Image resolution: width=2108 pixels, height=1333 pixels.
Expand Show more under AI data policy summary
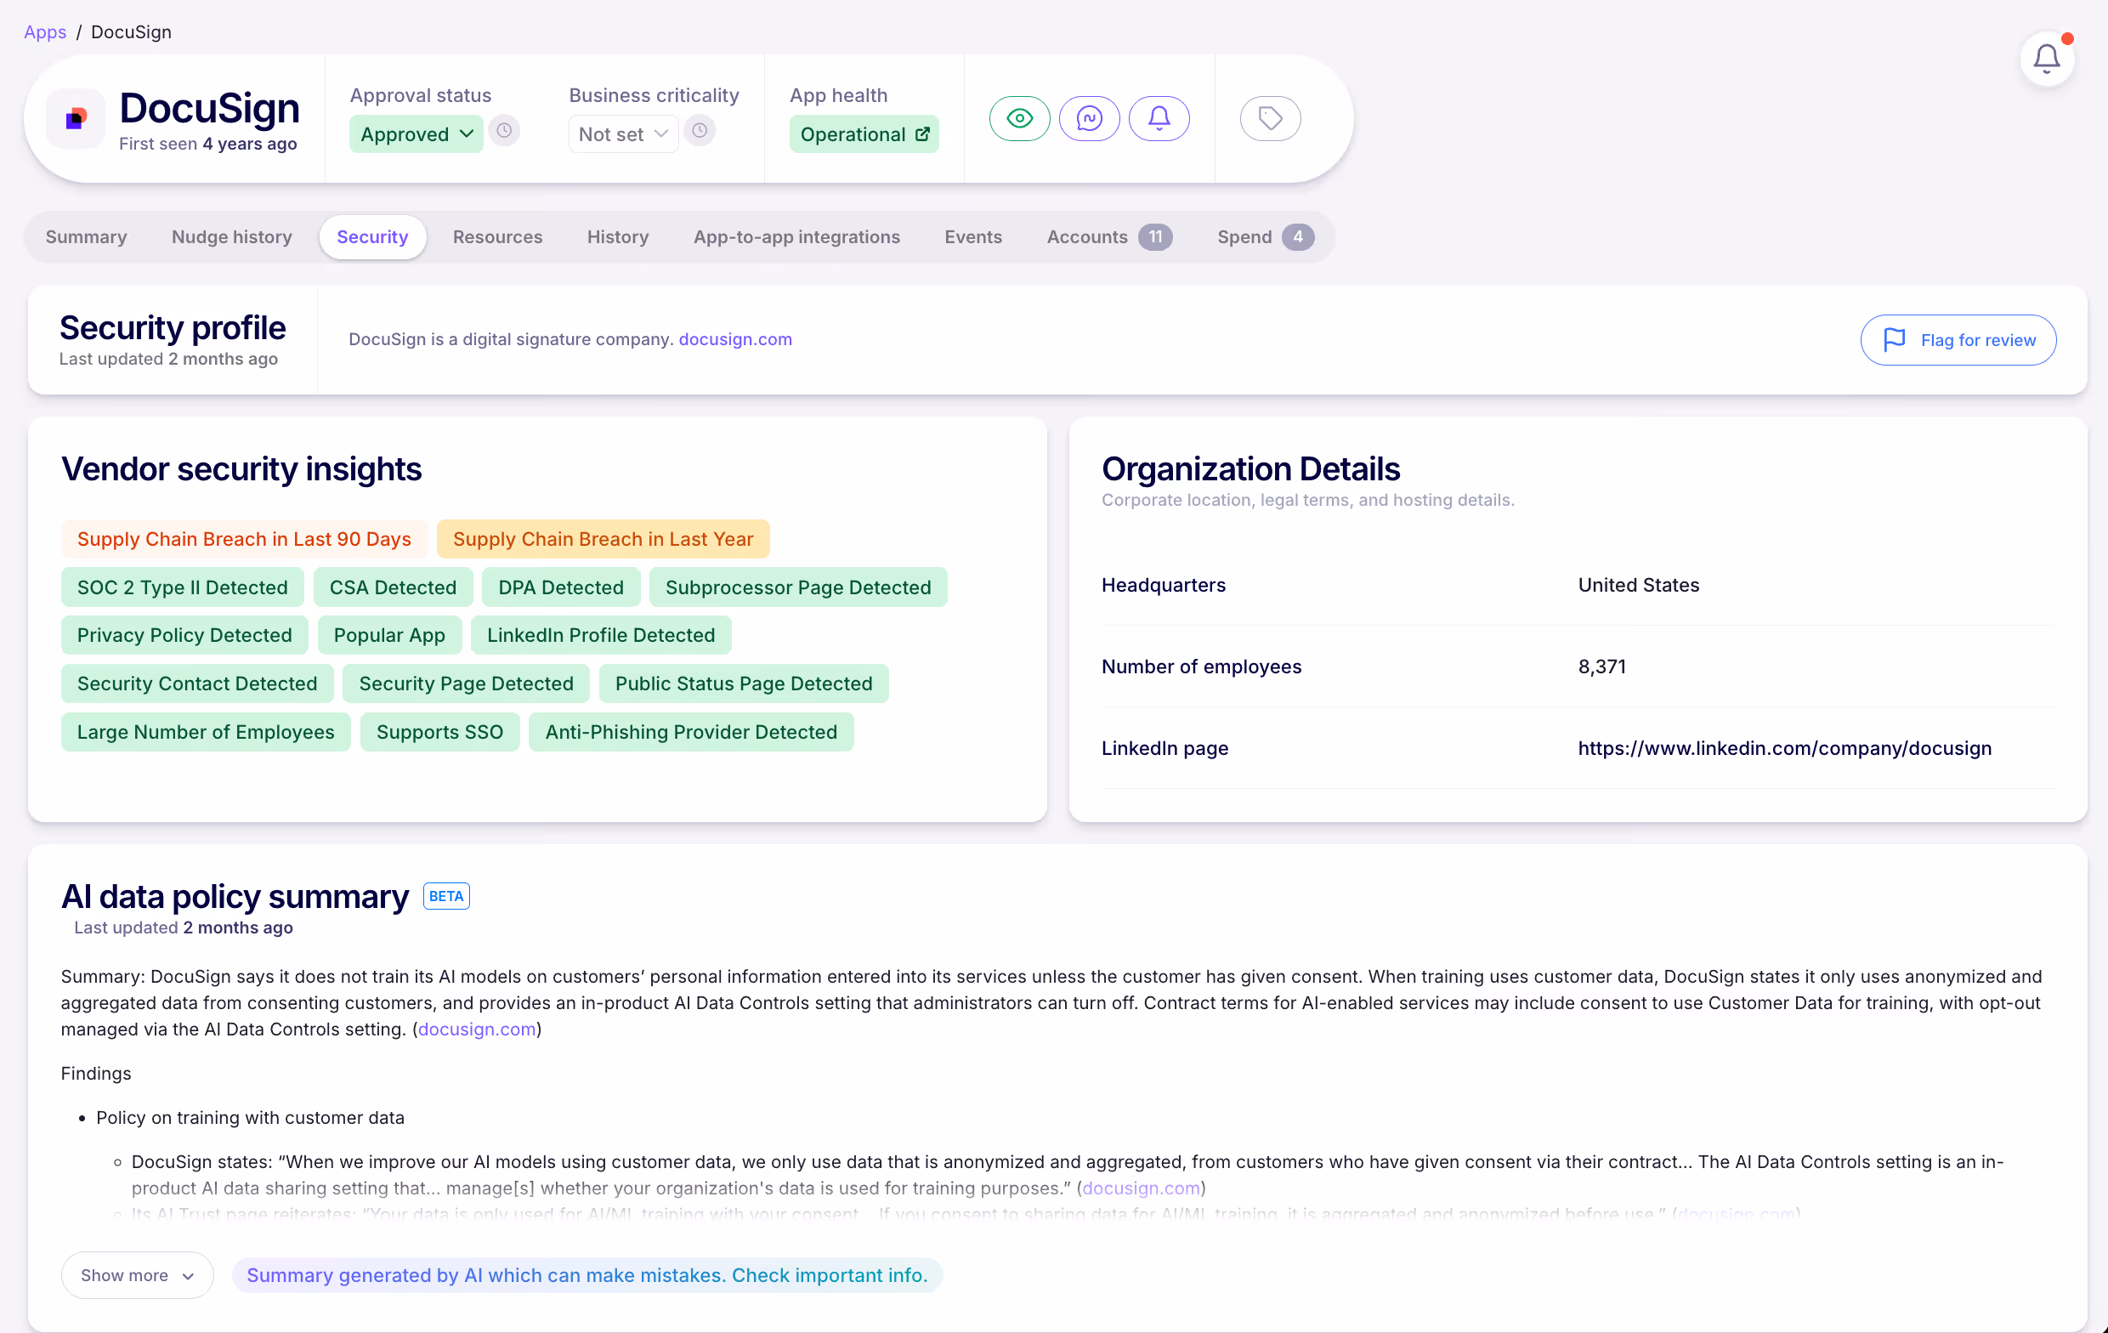[x=137, y=1275]
